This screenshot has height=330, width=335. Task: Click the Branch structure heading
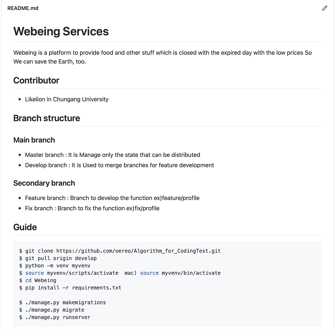[x=47, y=118]
